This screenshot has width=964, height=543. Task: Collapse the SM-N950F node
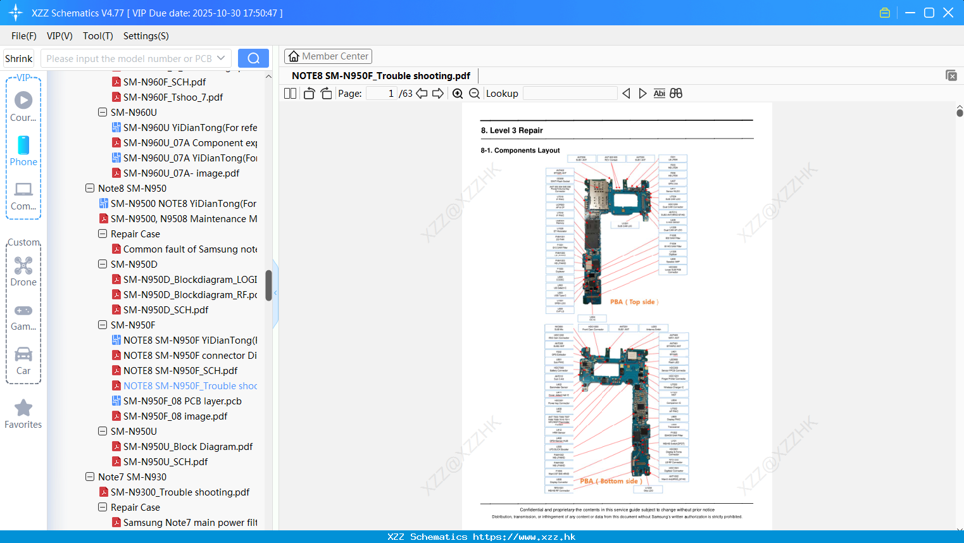(103, 325)
